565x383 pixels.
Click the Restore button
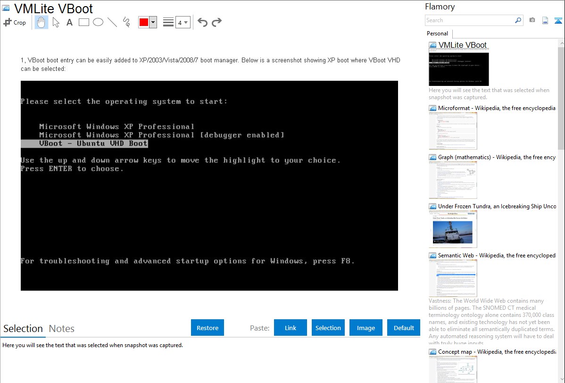click(208, 328)
